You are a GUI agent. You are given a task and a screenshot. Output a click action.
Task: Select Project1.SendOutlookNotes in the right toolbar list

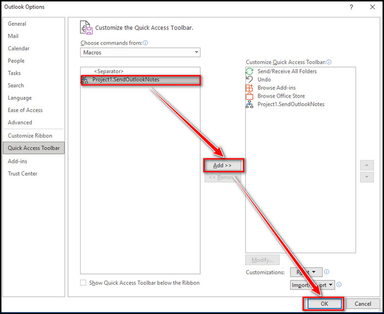tap(301, 105)
